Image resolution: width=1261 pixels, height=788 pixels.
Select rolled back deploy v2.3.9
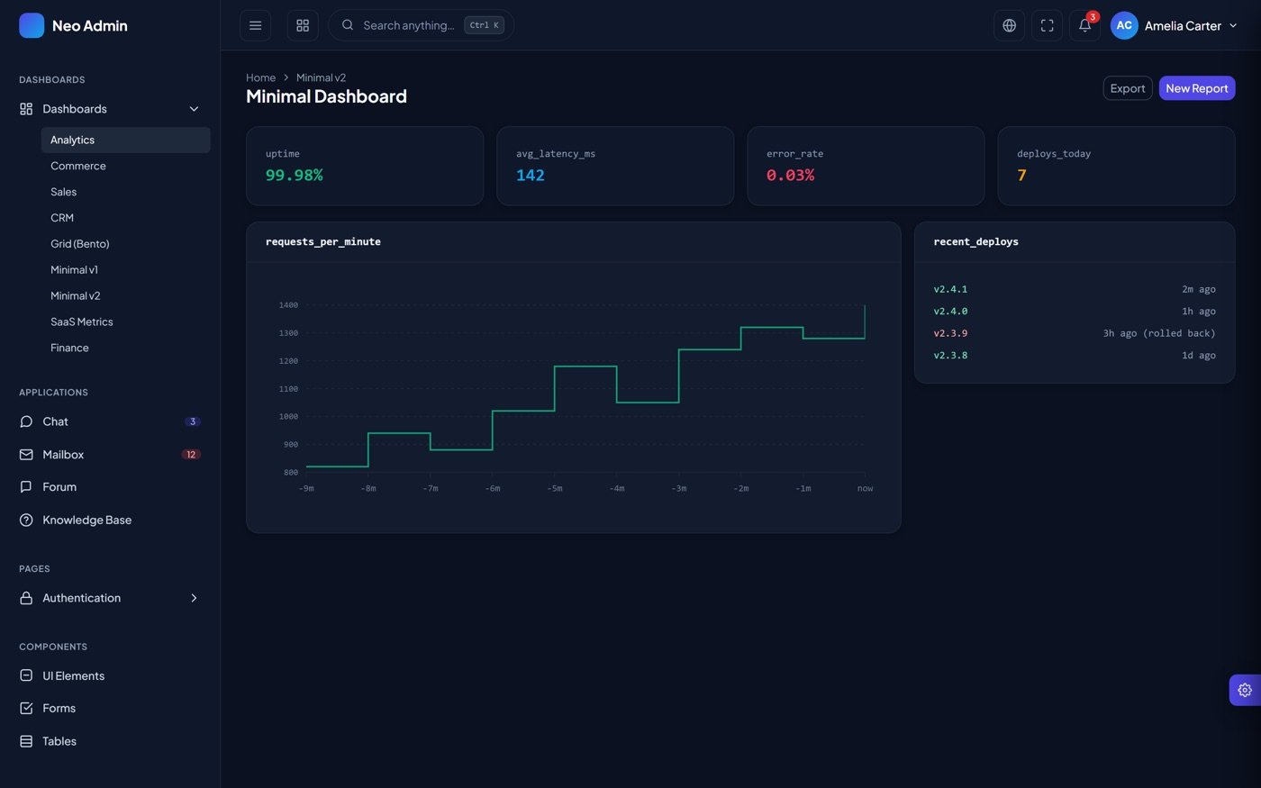[950, 333]
